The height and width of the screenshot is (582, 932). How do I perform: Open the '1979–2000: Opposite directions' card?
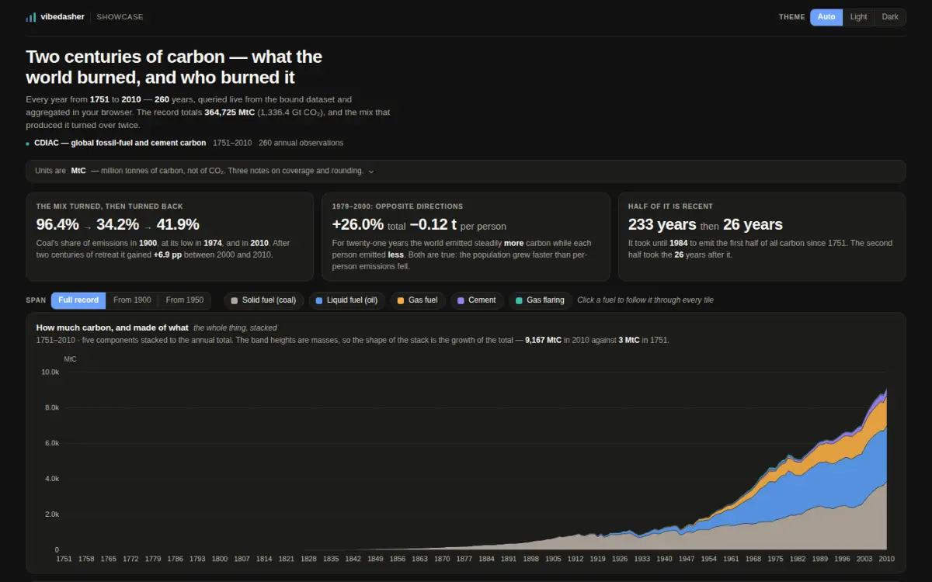[x=466, y=236]
